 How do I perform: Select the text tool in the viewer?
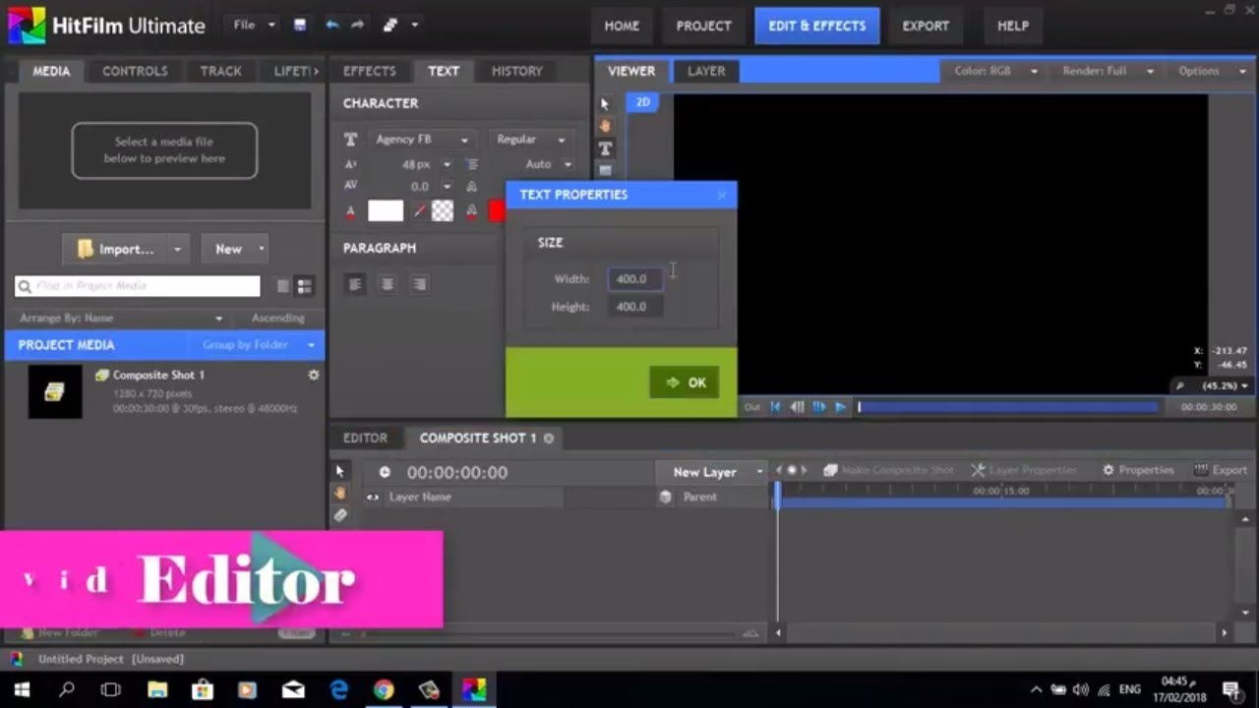tap(605, 148)
